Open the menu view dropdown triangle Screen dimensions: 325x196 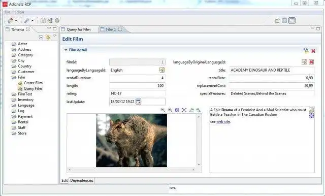pyautogui.click(x=55, y=36)
